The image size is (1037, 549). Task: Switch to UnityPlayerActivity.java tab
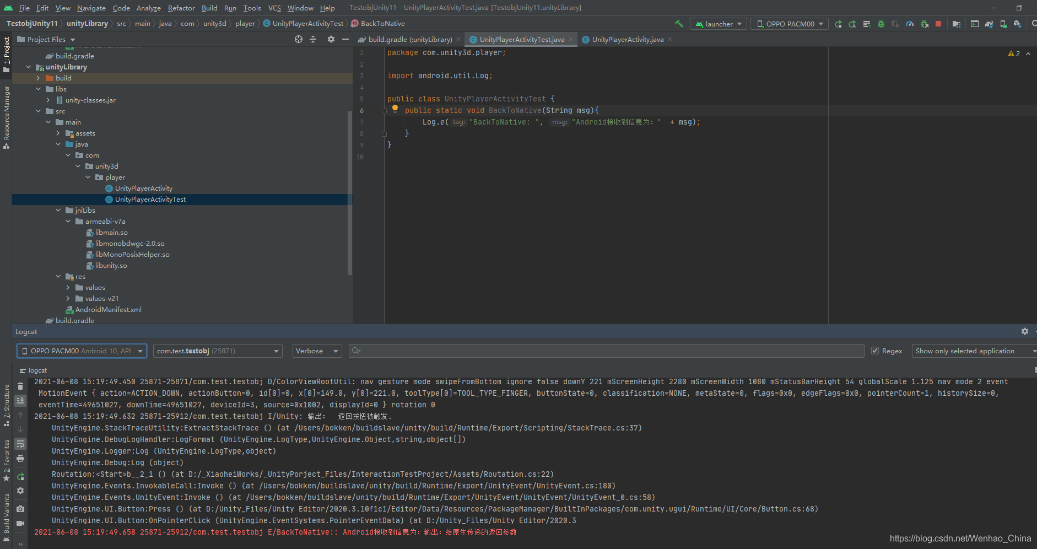628,39
